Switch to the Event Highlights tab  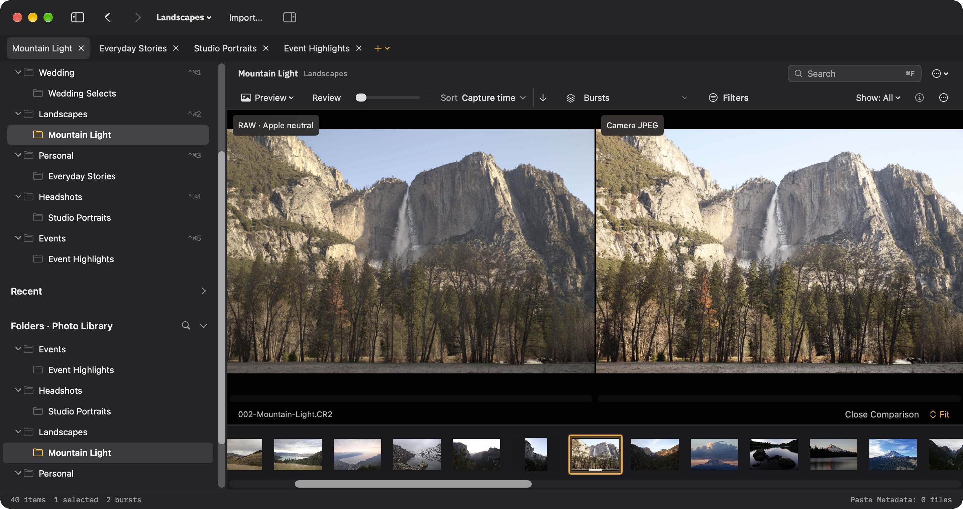click(316, 48)
